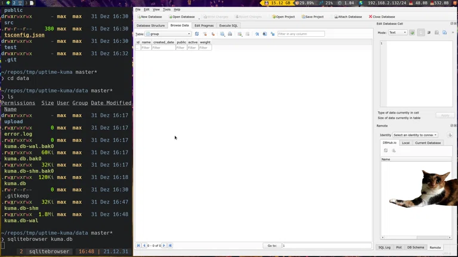This screenshot has height=257, width=458.
Task: Click the horizontal scrollbar in Remote file list
Action: pyautogui.click(x=416, y=237)
